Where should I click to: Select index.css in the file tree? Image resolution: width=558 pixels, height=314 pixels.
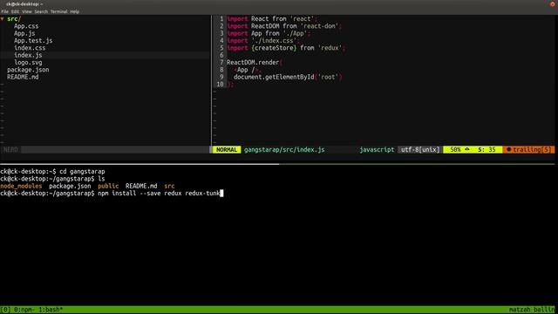pos(30,48)
